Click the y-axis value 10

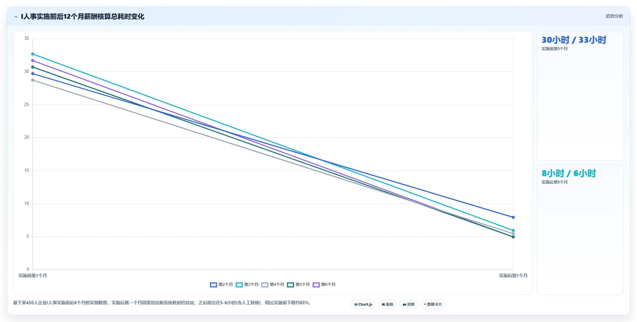(x=26, y=204)
